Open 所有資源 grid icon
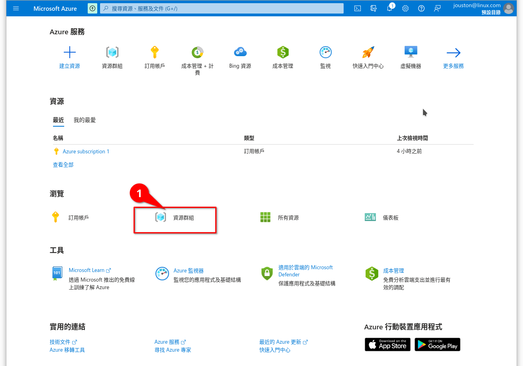Image resolution: width=523 pixels, height=366 pixels. tap(265, 217)
